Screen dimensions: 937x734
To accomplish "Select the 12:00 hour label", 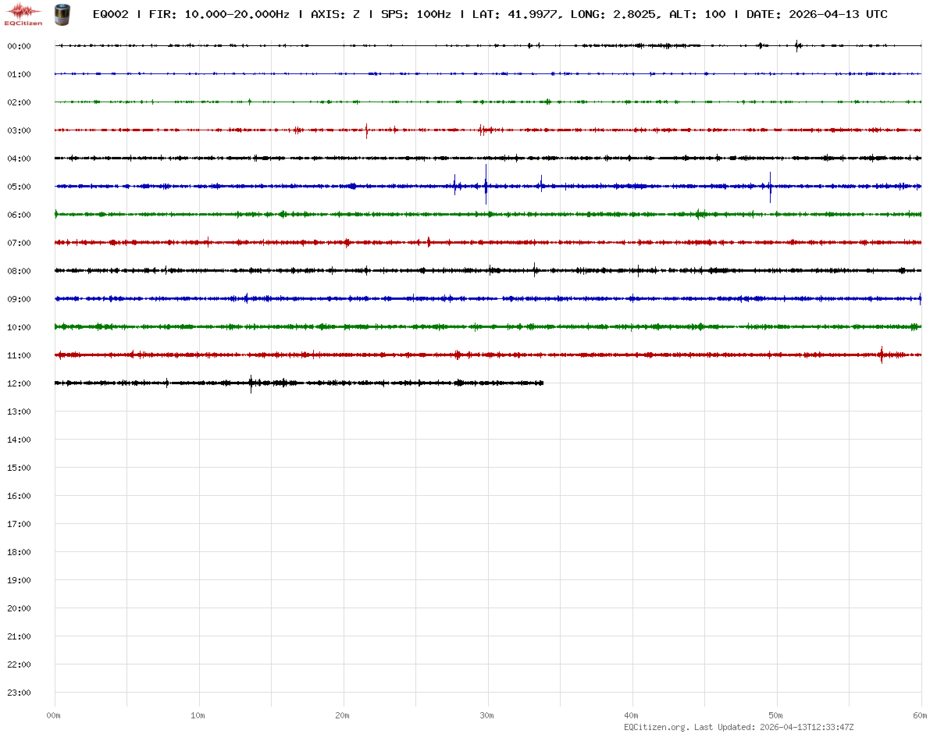I will tap(19, 383).
